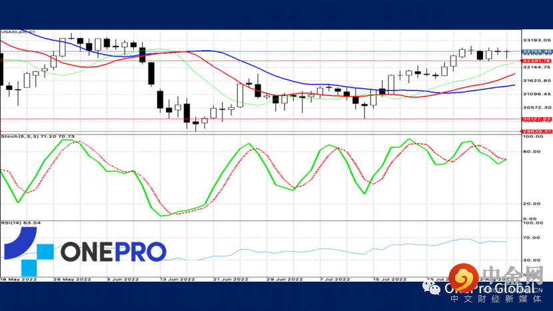Click the 30572.30 price axis label
Image resolution: width=553 pixels, height=311 pixels.
[537, 107]
